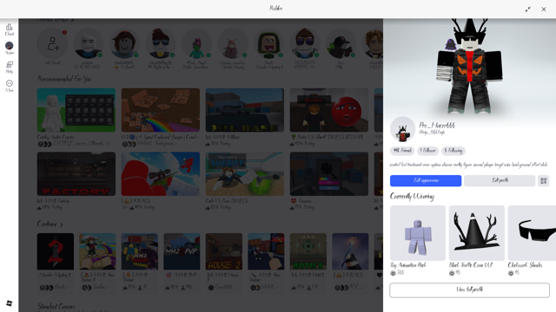This screenshot has width=556, height=312.
Task: Click the View full profile button
Action: [x=469, y=290]
